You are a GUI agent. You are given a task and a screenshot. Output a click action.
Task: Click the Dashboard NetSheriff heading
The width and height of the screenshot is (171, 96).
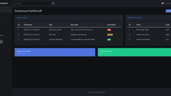click(28, 11)
